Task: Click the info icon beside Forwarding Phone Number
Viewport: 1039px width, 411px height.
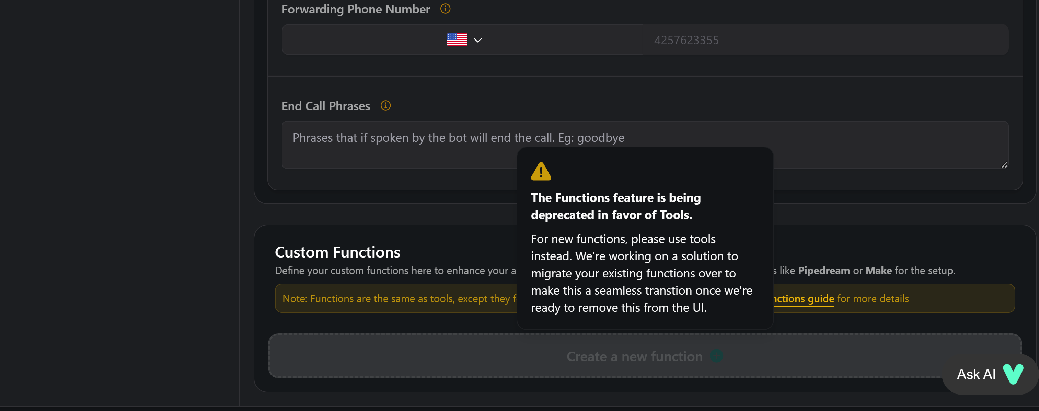Action: pyautogui.click(x=445, y=9)
